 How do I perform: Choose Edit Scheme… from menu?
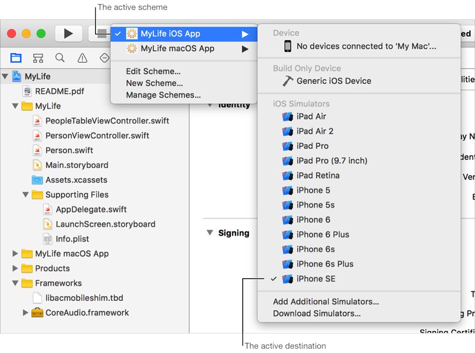[153, 71]
